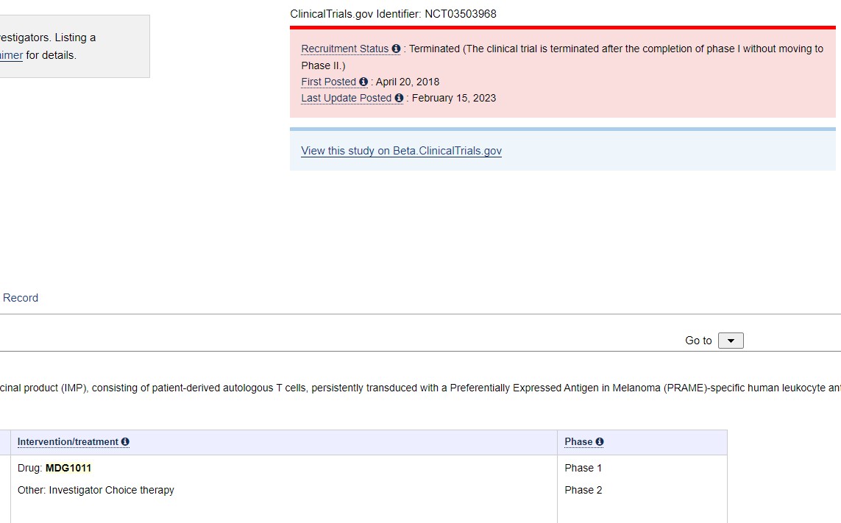Screen dimensions: 841x523
Task: Click the dropdown arrow next to Go to
Action: (731, 340)
